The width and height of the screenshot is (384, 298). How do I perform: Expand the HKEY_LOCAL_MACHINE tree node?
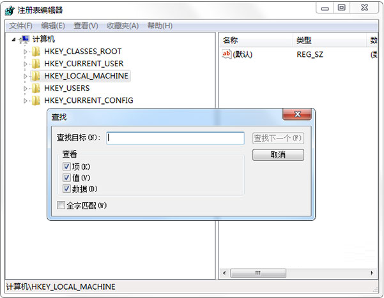[x=26, y=76]
